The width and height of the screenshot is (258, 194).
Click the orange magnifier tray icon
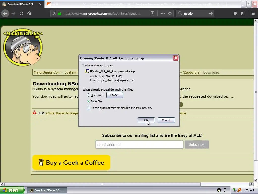[239, 190]
